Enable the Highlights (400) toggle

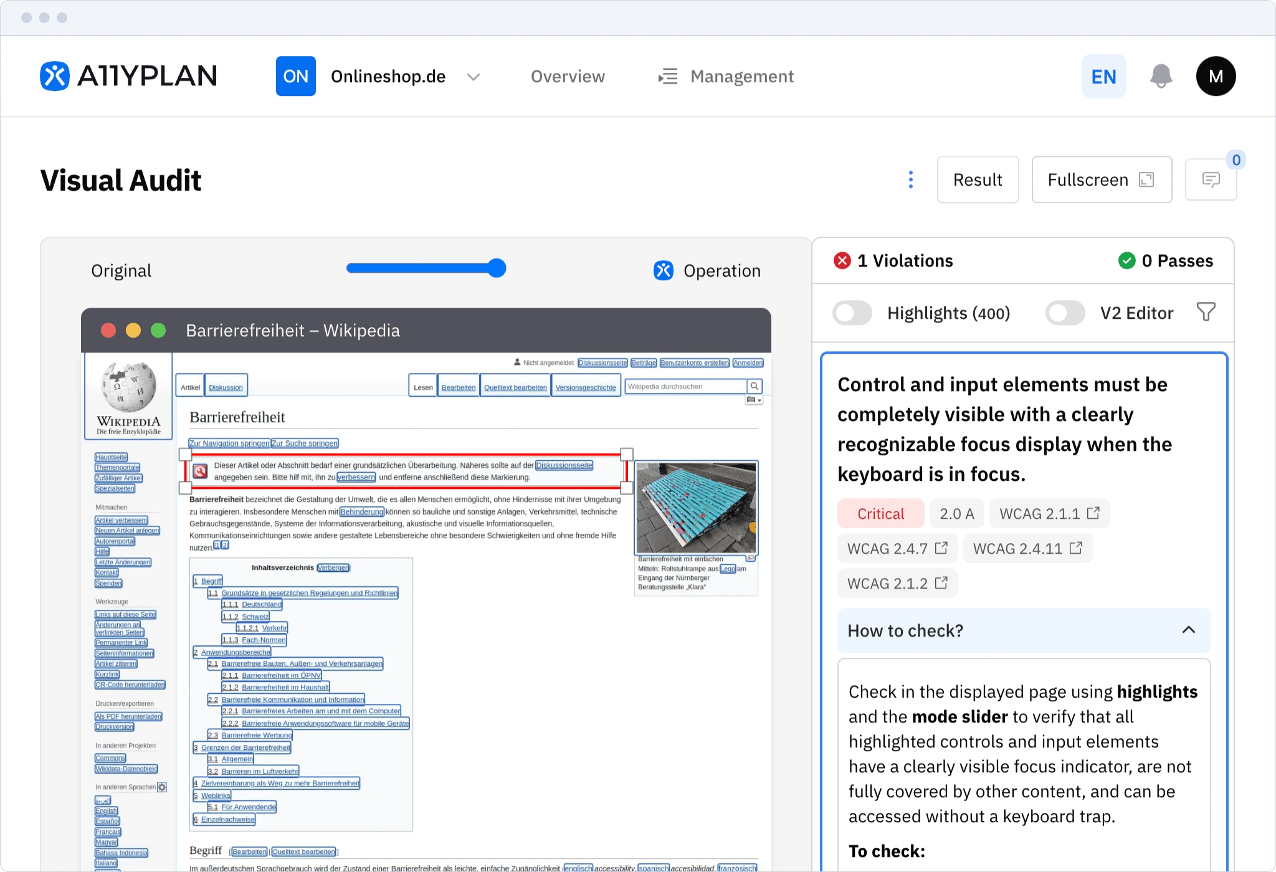click(852, 313)
